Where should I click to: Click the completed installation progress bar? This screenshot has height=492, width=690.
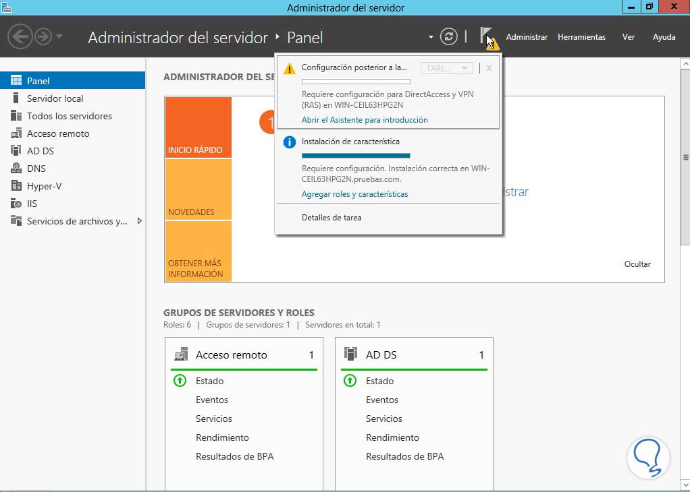click(x=356, y=156)
